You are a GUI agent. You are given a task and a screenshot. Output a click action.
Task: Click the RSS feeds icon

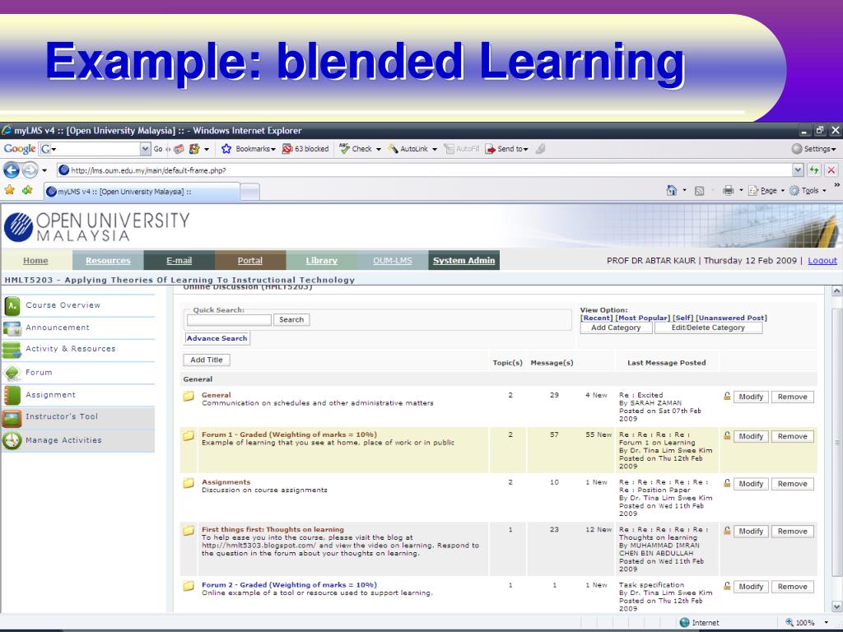699,191
